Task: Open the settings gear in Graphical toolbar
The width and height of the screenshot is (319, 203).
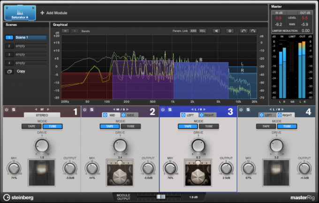Action: click(x=230, y=31)
